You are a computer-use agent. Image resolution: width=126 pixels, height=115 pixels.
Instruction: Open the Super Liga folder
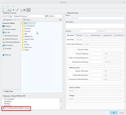(x=27, y=47)
